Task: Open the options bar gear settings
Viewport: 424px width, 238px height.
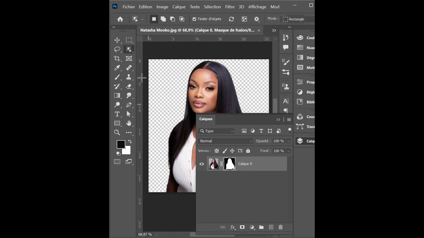Action: pos(256,19)
